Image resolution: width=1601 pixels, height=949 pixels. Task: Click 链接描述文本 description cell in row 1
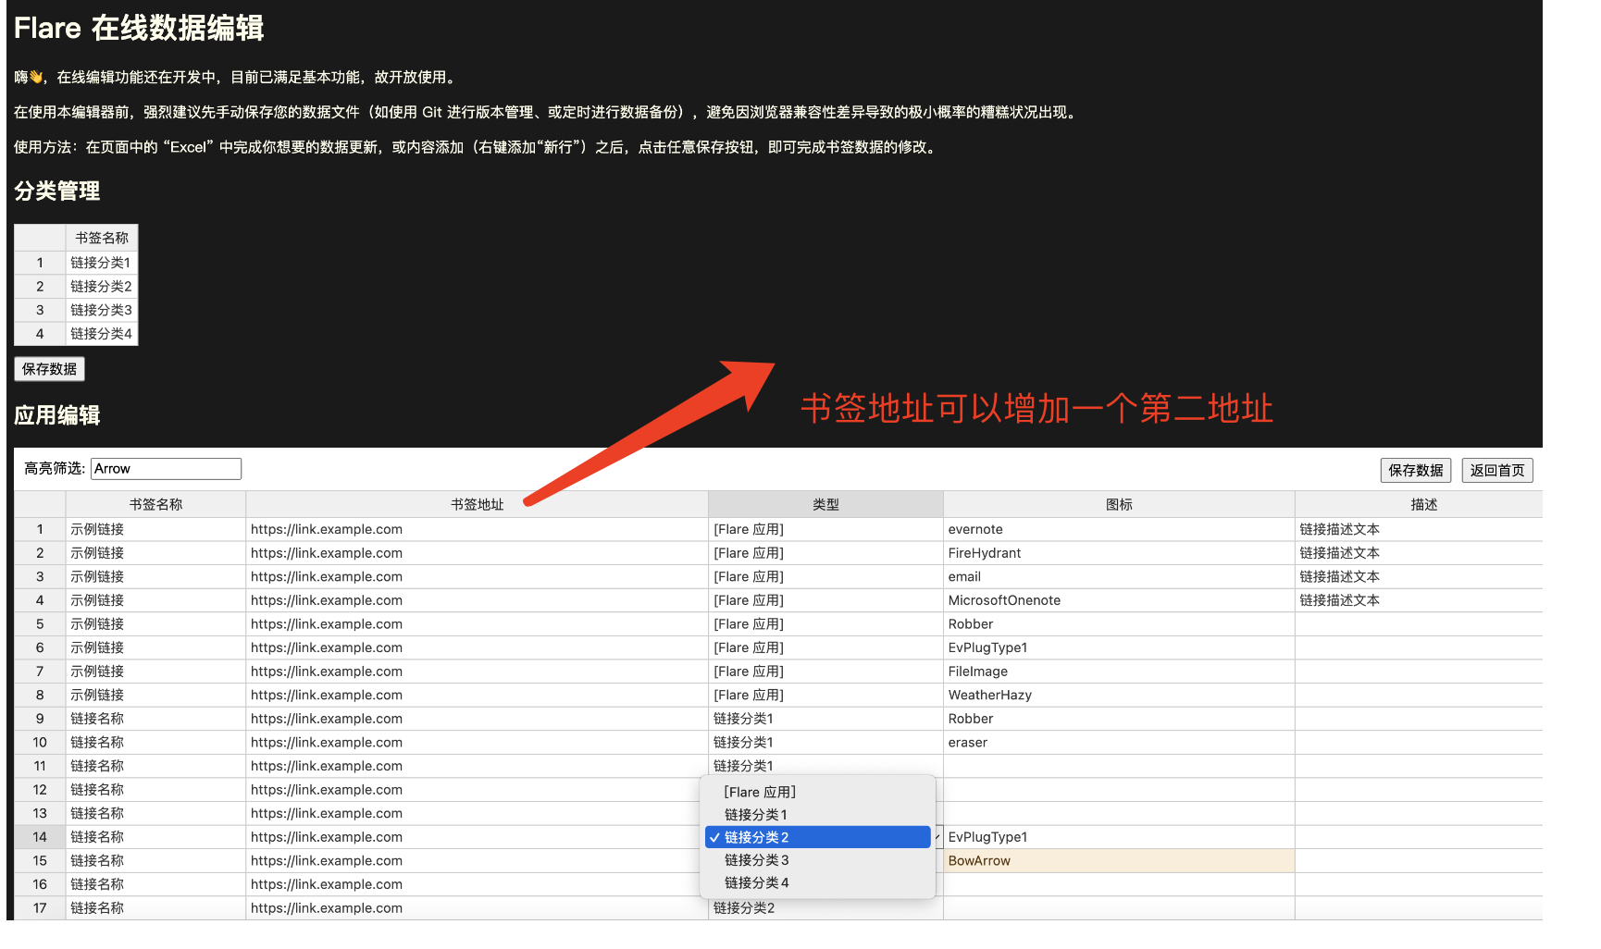point(1419,529)
